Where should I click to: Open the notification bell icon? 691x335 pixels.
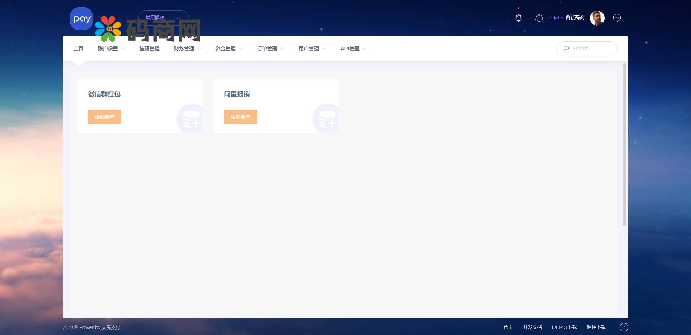click(519, 18)
